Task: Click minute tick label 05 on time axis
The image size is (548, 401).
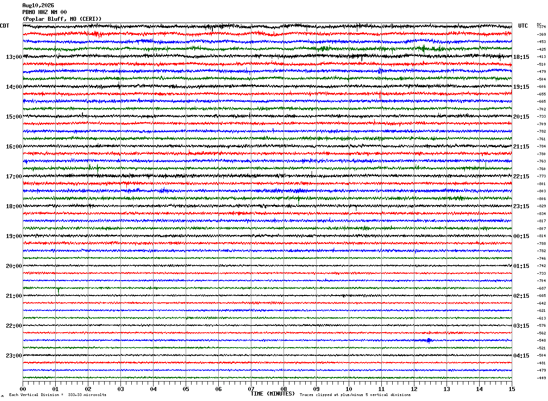Action: pyautogui.click(x=186, y=389)
